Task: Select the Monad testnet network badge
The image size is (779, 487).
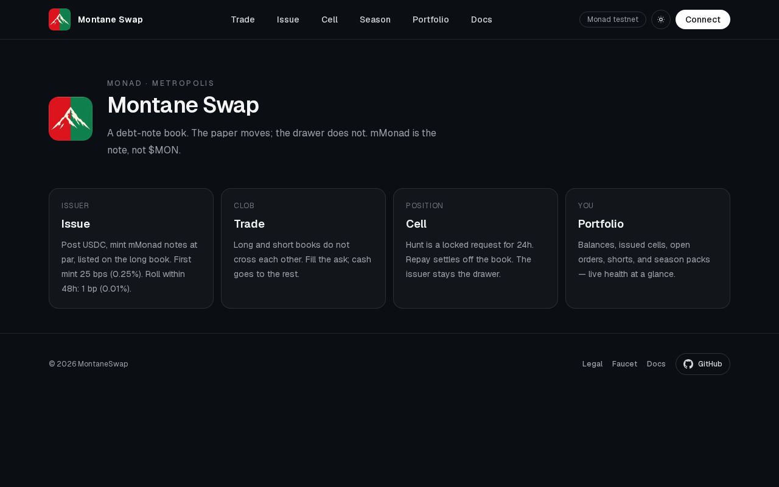Action: pos(613,19)
